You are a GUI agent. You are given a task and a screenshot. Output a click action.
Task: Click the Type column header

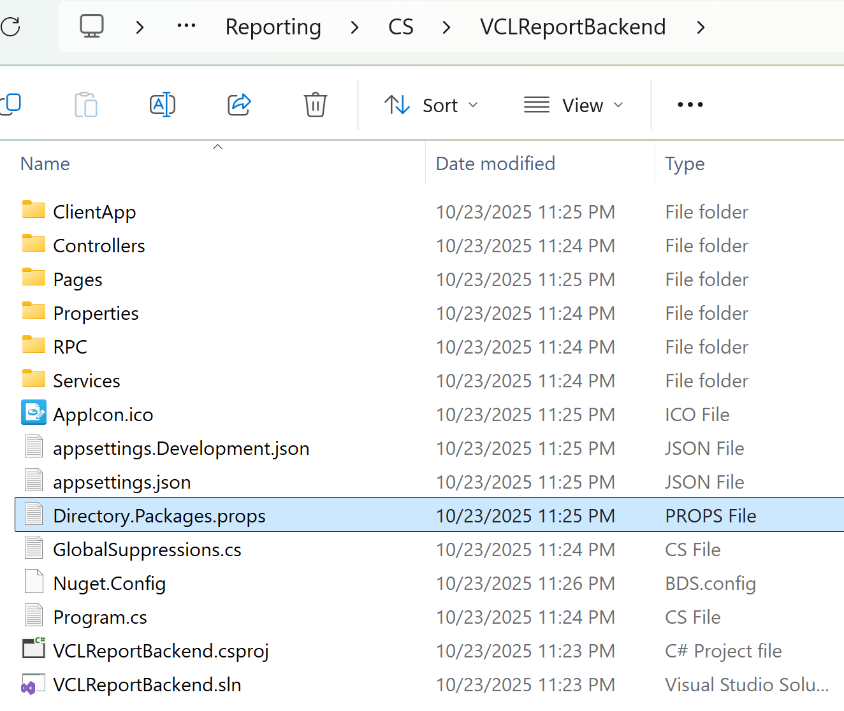685,164
